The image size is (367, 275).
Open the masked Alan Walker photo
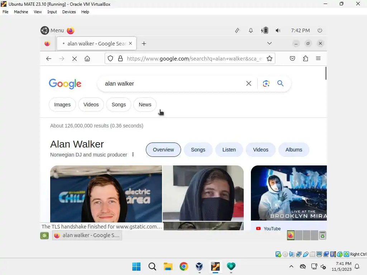point(203,193)
